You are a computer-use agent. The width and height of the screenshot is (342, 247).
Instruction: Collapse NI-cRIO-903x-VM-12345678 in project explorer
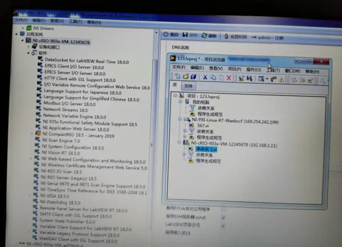[179, 142]
